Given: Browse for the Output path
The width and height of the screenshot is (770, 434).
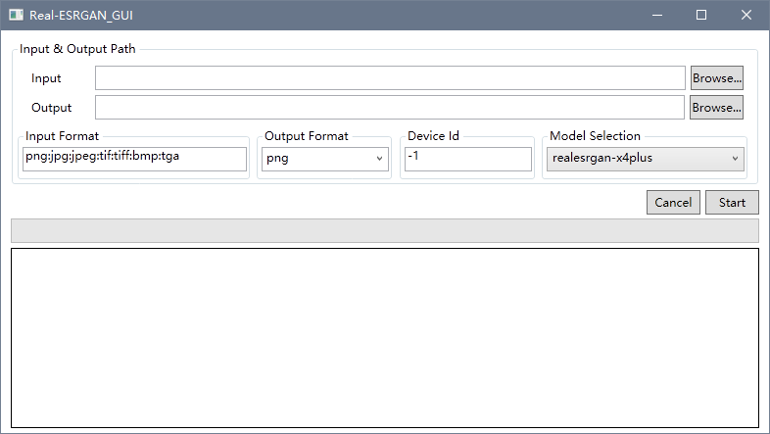Looking at the screenshot, I should (x=716, y=108).
